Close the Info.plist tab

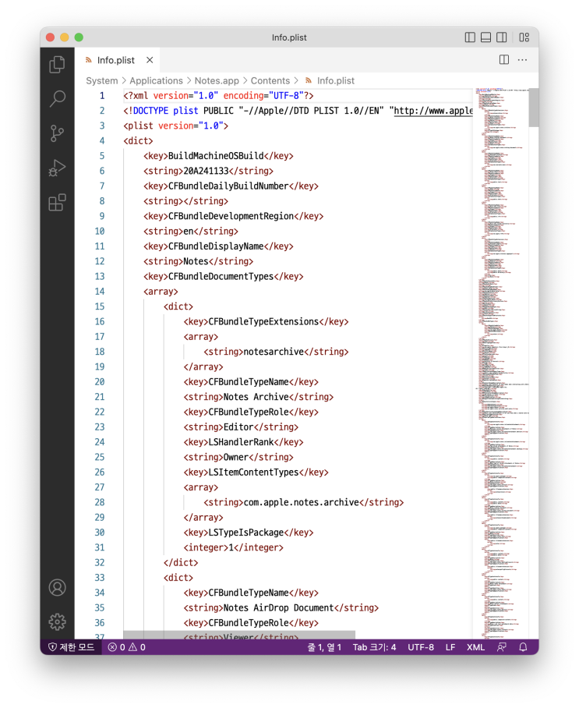click(150, 60)
